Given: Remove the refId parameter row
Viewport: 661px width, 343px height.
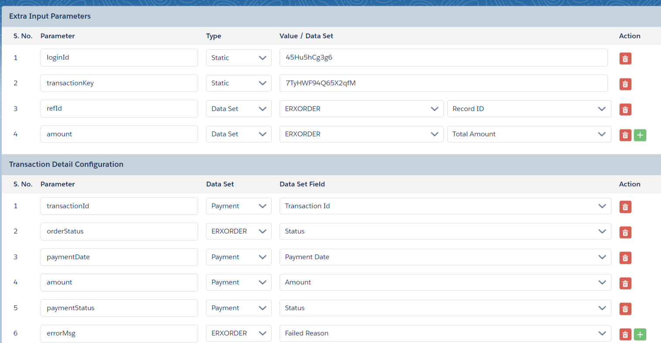Looking at the screenshot, I should click(625, 109).
